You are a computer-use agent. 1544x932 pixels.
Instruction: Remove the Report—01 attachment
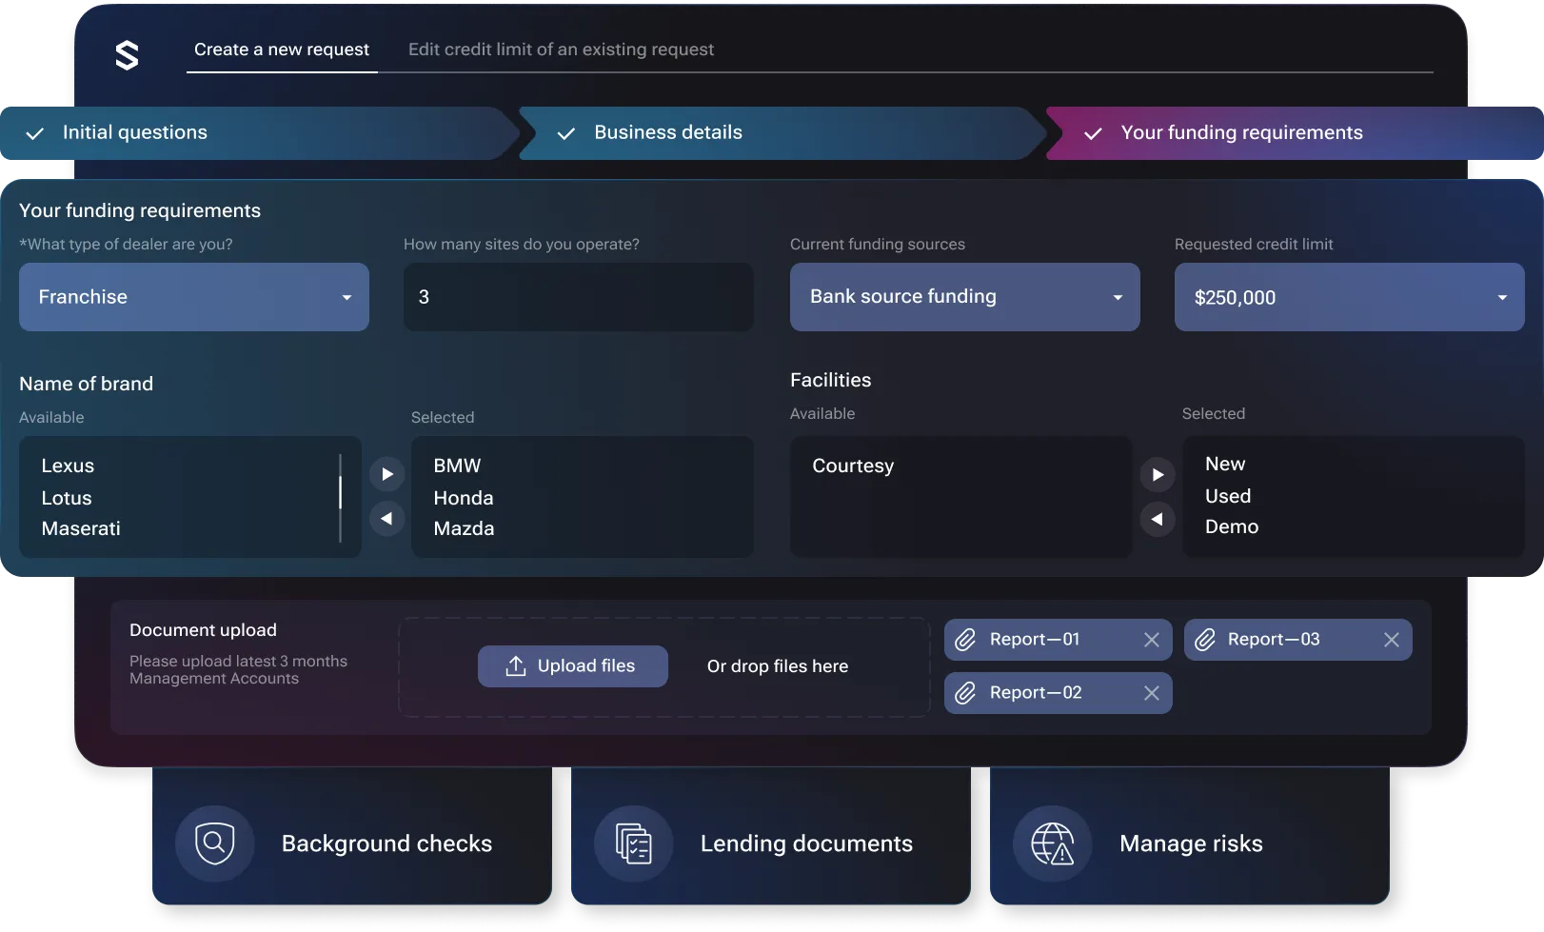tap(1151, 640)
